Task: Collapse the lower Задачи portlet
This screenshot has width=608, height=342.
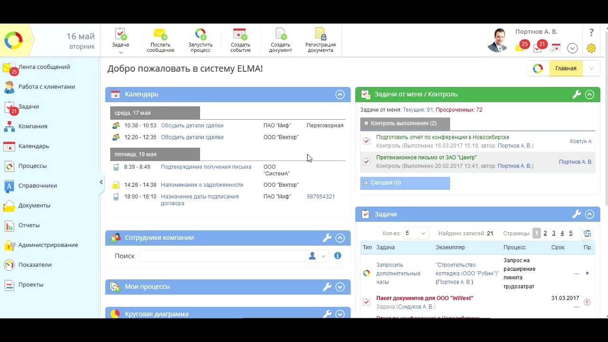Action: [x=589, y=214]
